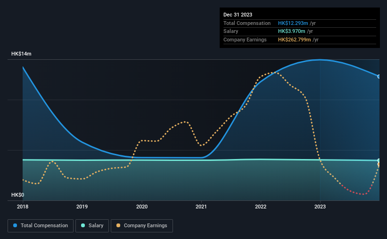Click the 2021 x-axis label
The height and width of the screenshot is (239, 387).
pos(201,207)
